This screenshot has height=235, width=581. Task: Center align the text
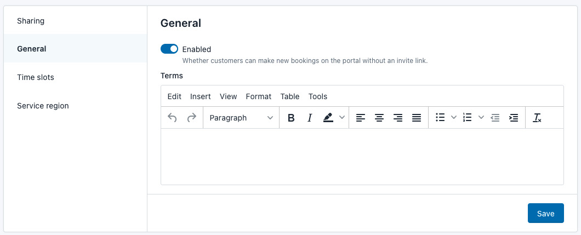coord(379,118)
